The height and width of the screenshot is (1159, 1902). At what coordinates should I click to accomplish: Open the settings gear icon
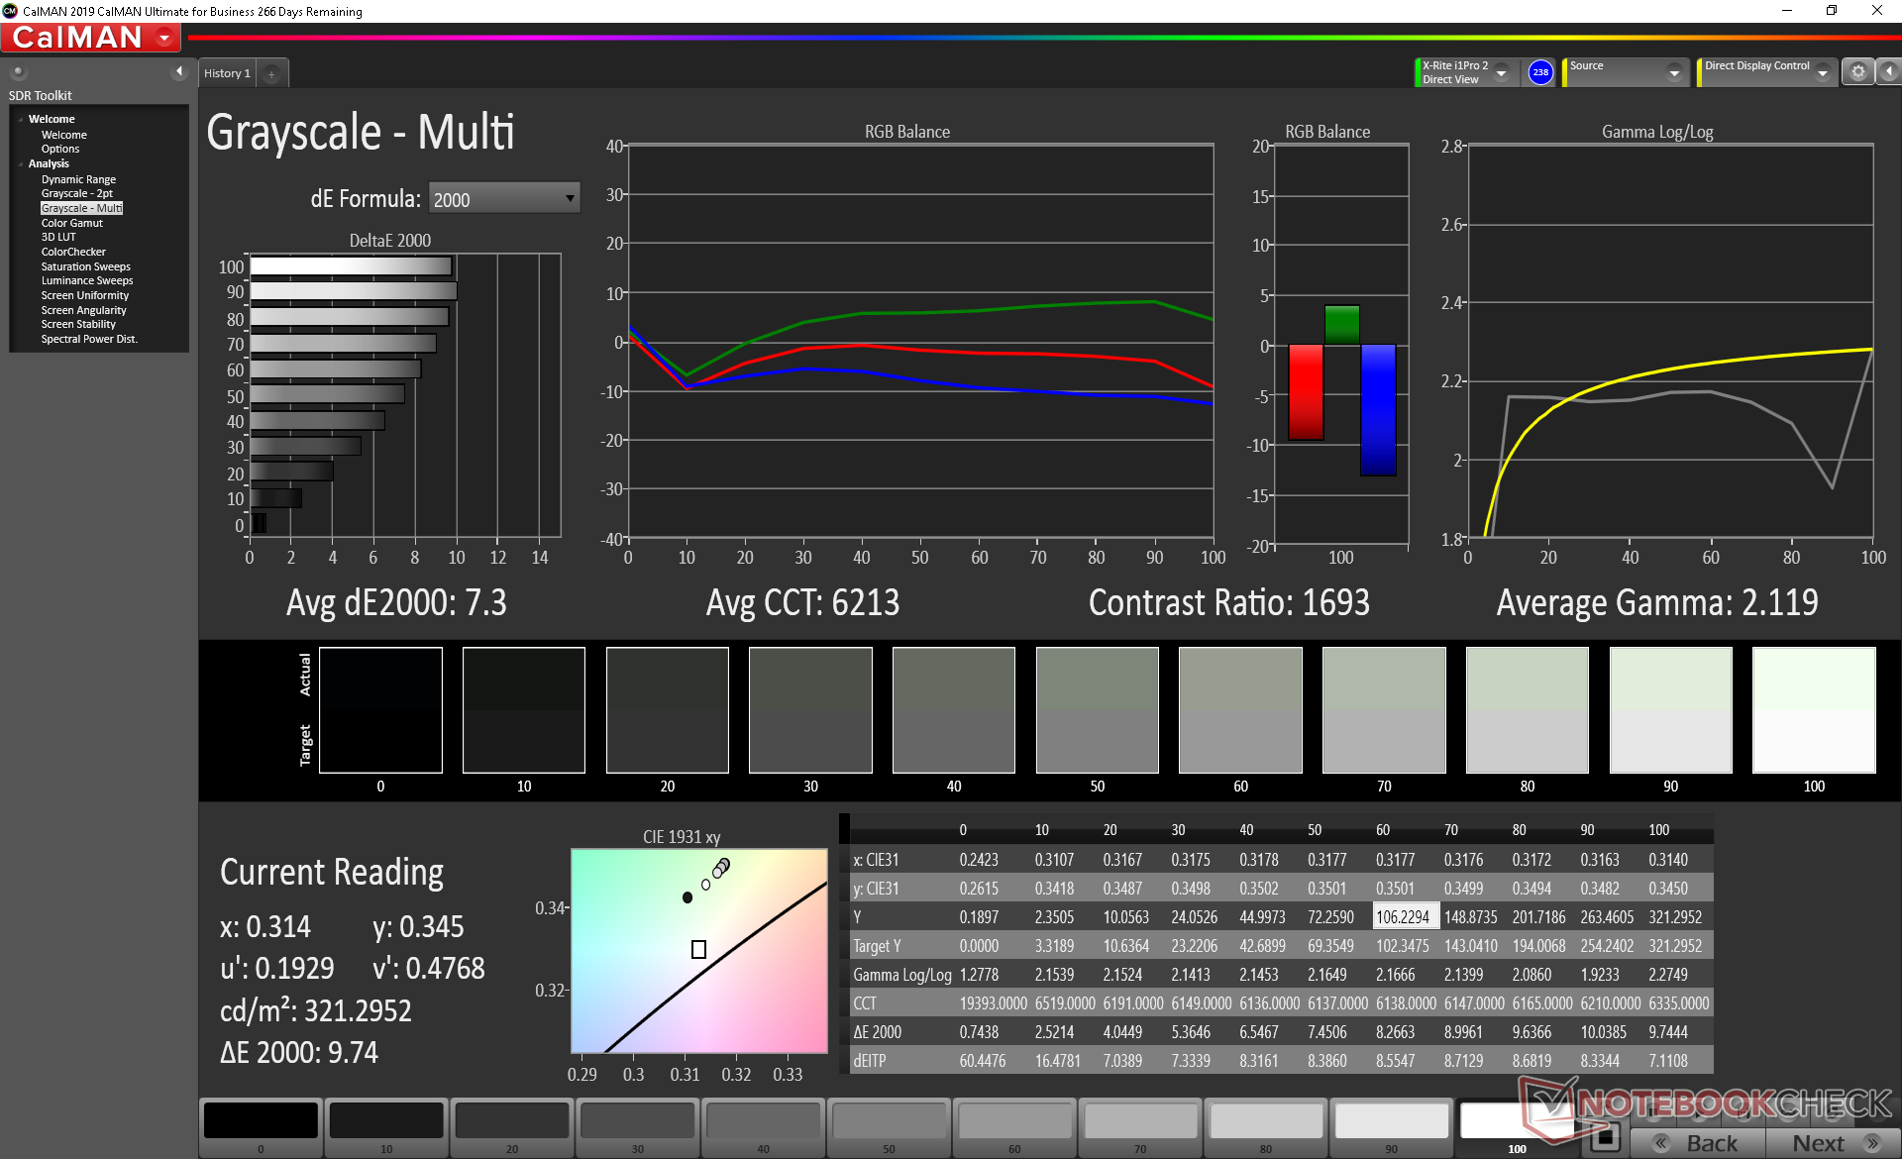pos(1857,72)
